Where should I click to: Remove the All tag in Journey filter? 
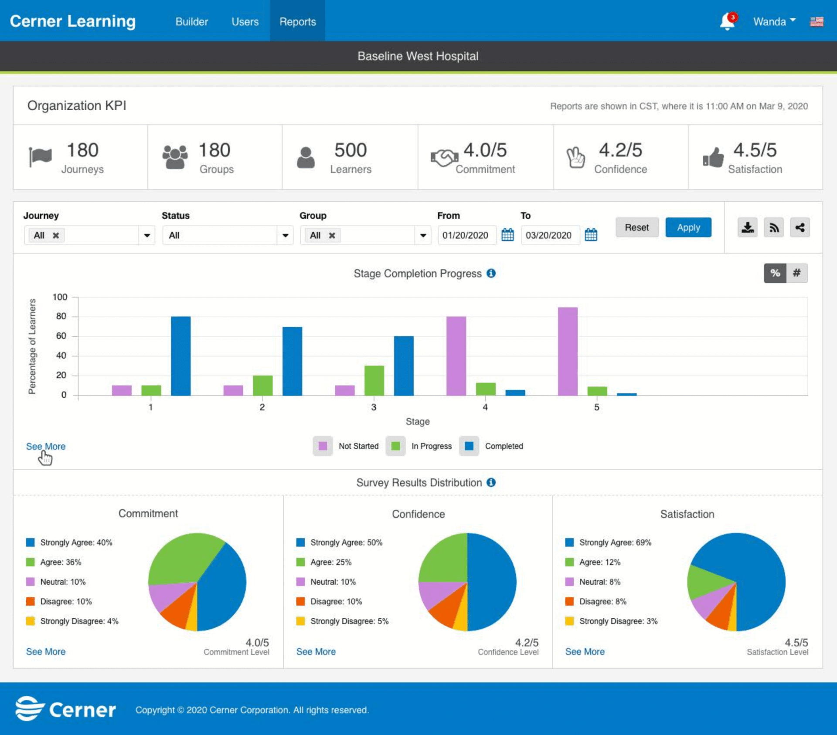[56, 235]
